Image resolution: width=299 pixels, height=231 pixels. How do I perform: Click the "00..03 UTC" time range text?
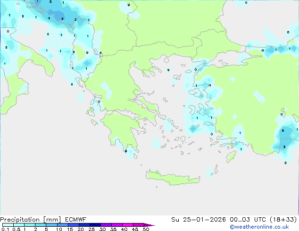[248, 220]
